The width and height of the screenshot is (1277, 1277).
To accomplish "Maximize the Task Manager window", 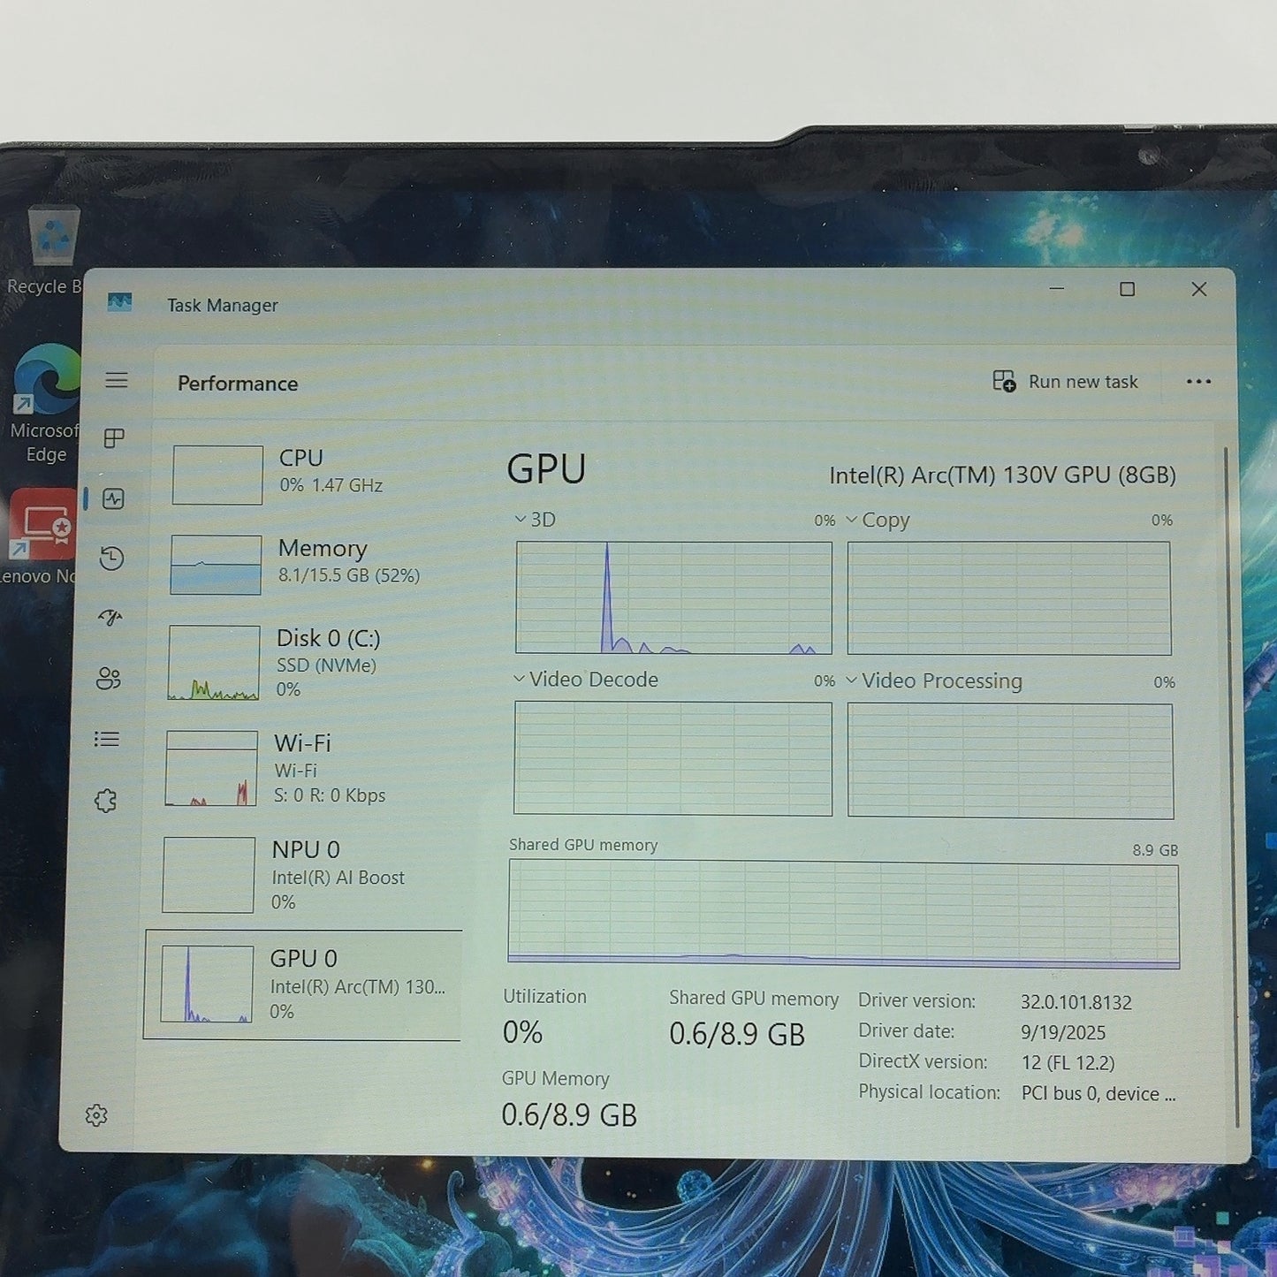I will [1127, 289].
